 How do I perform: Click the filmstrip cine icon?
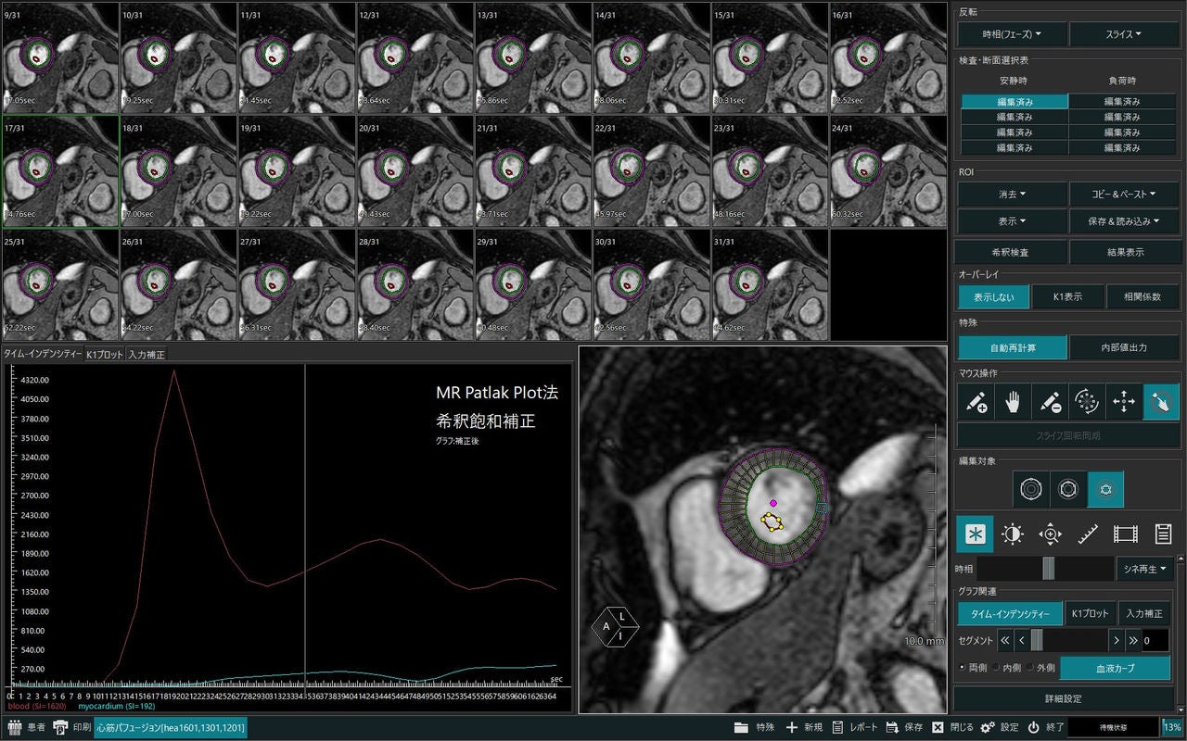[1125, 534]
